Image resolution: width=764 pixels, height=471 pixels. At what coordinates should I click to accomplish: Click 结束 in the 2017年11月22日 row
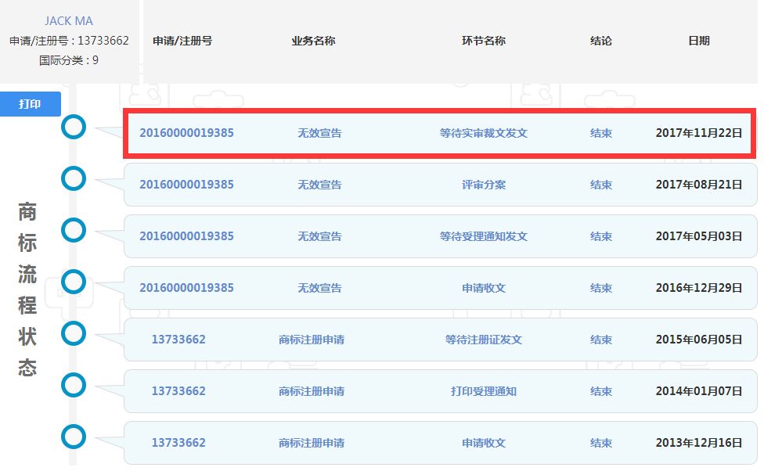pyautogui.click(x=600, y=133)
